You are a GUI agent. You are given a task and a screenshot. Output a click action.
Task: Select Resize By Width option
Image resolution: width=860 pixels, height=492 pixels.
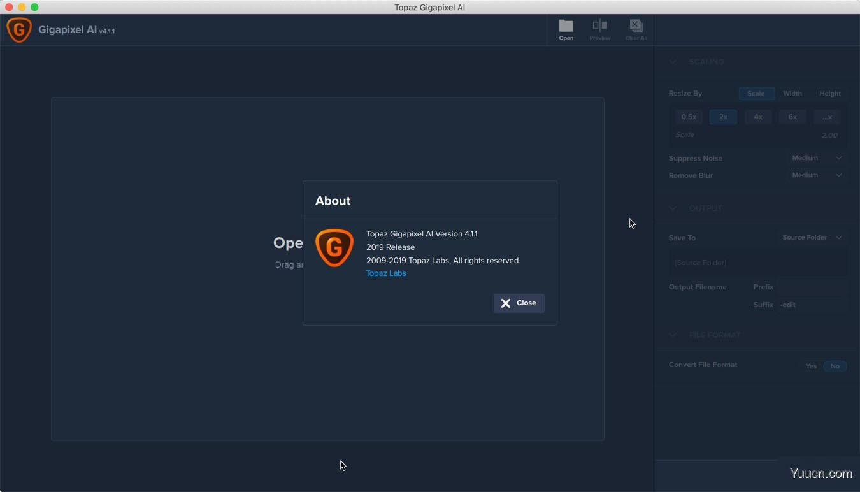pyautogui.click(x=792, y=94)
